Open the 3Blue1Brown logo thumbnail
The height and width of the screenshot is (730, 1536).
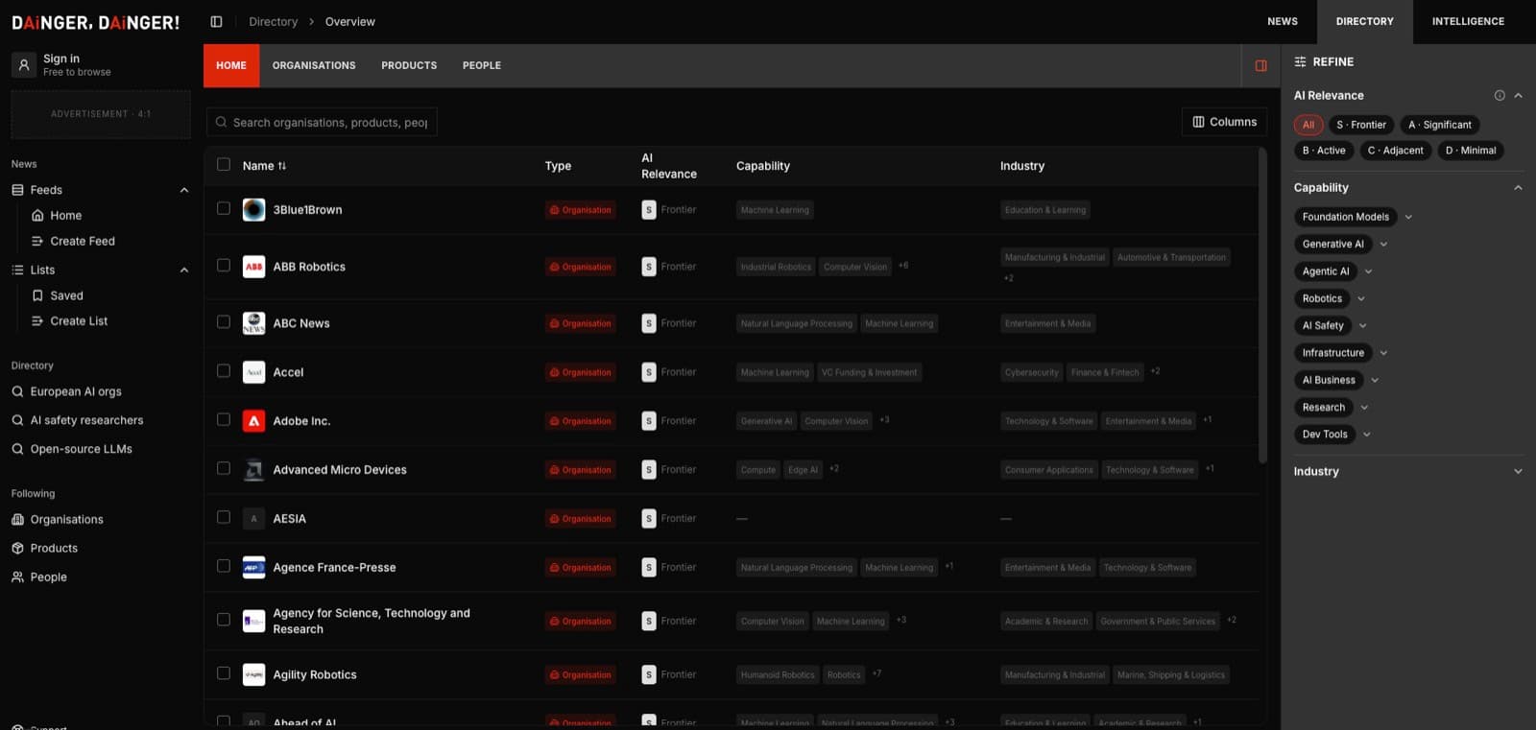253,209
